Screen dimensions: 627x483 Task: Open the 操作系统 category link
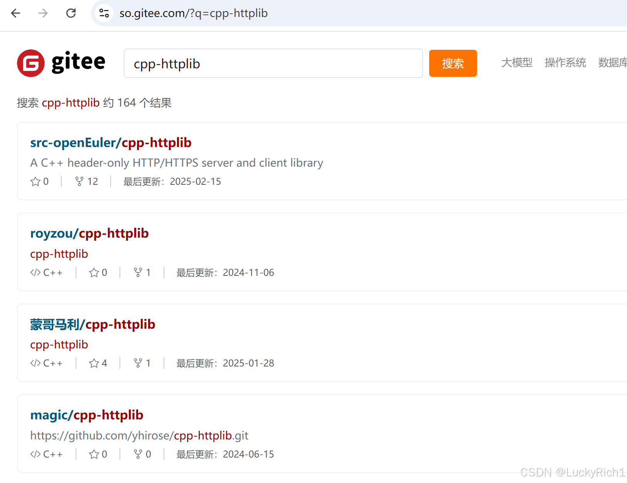click(565, 62)
